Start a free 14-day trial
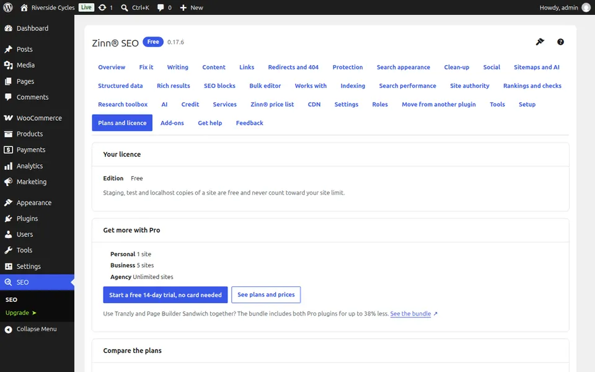 (x=165, y=295)
